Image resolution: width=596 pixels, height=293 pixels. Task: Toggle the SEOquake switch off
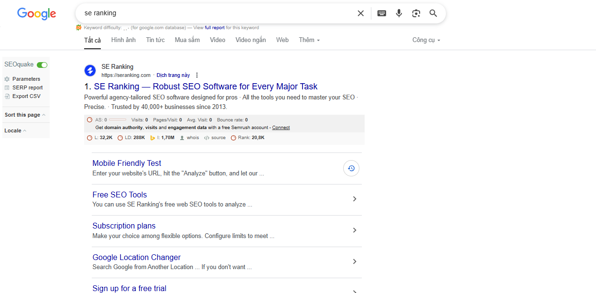pyautogui.click(x=42, y=65)
